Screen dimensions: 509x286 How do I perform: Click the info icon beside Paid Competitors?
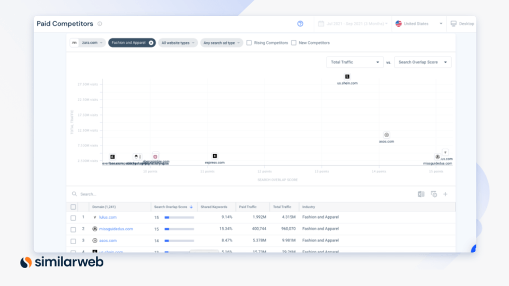coord(100,24)
